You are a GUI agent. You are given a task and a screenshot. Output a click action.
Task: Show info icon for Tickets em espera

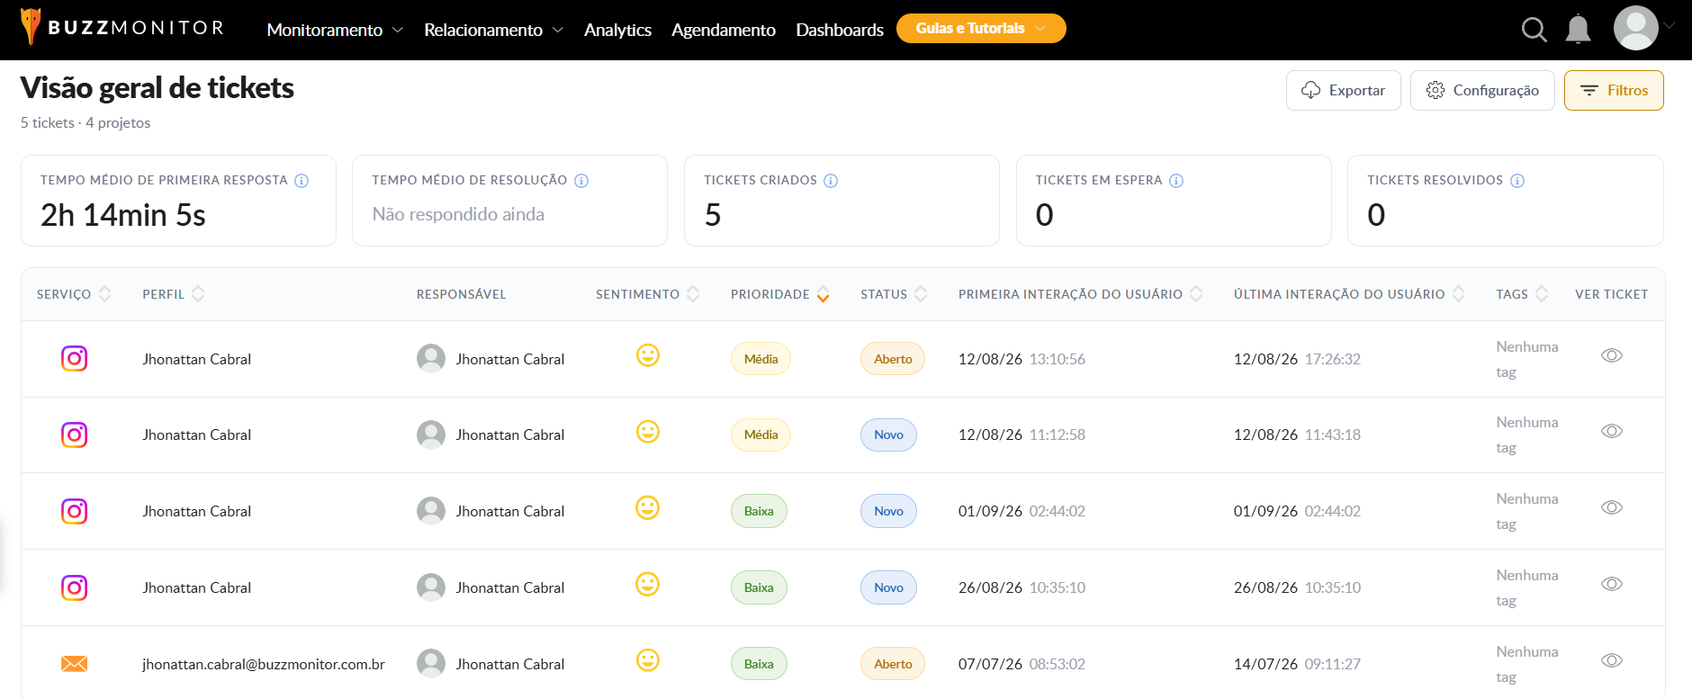click(x=1176, y=181)
